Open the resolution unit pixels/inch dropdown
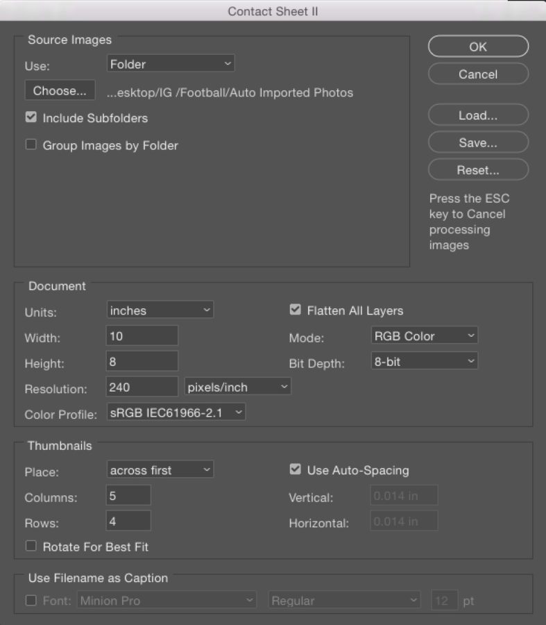Screen dimensions: 546x625 [236, 386]
